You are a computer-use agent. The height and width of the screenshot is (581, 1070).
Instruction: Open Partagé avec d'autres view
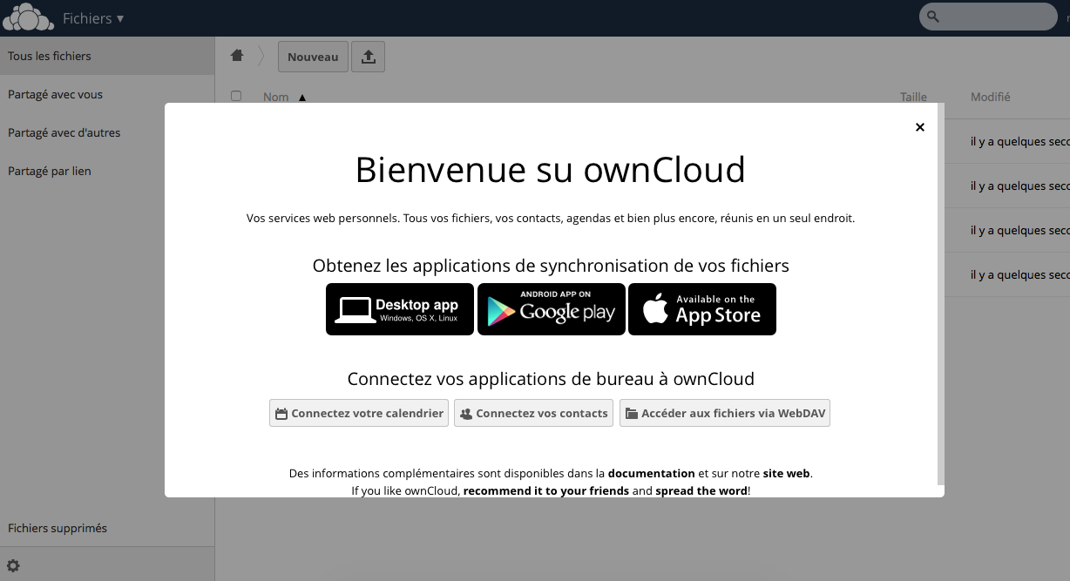coord(107,132)
